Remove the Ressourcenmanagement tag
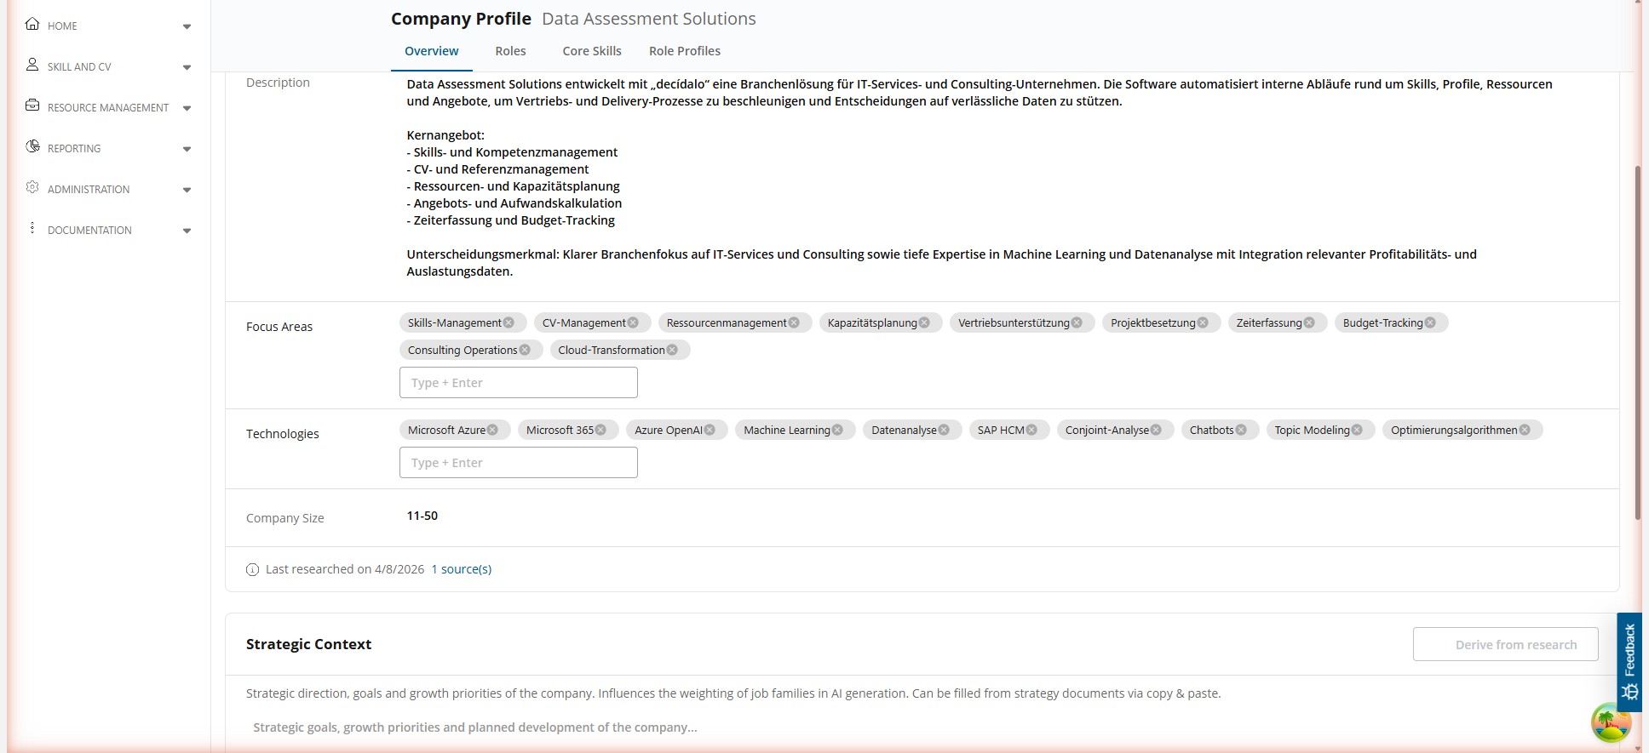The width and height of the screenshot is (1649, 753). 794,322
